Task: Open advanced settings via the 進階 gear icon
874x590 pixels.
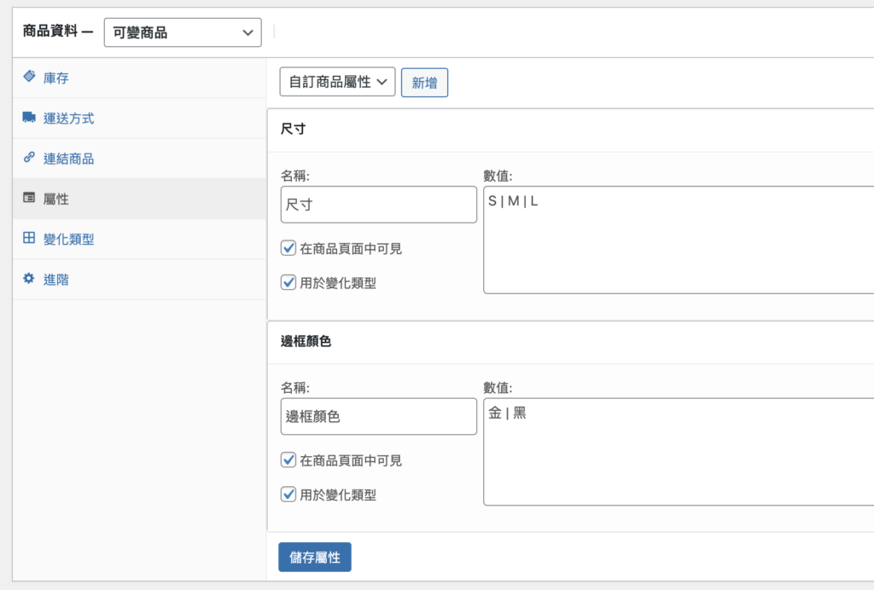Action: point(30,279)
